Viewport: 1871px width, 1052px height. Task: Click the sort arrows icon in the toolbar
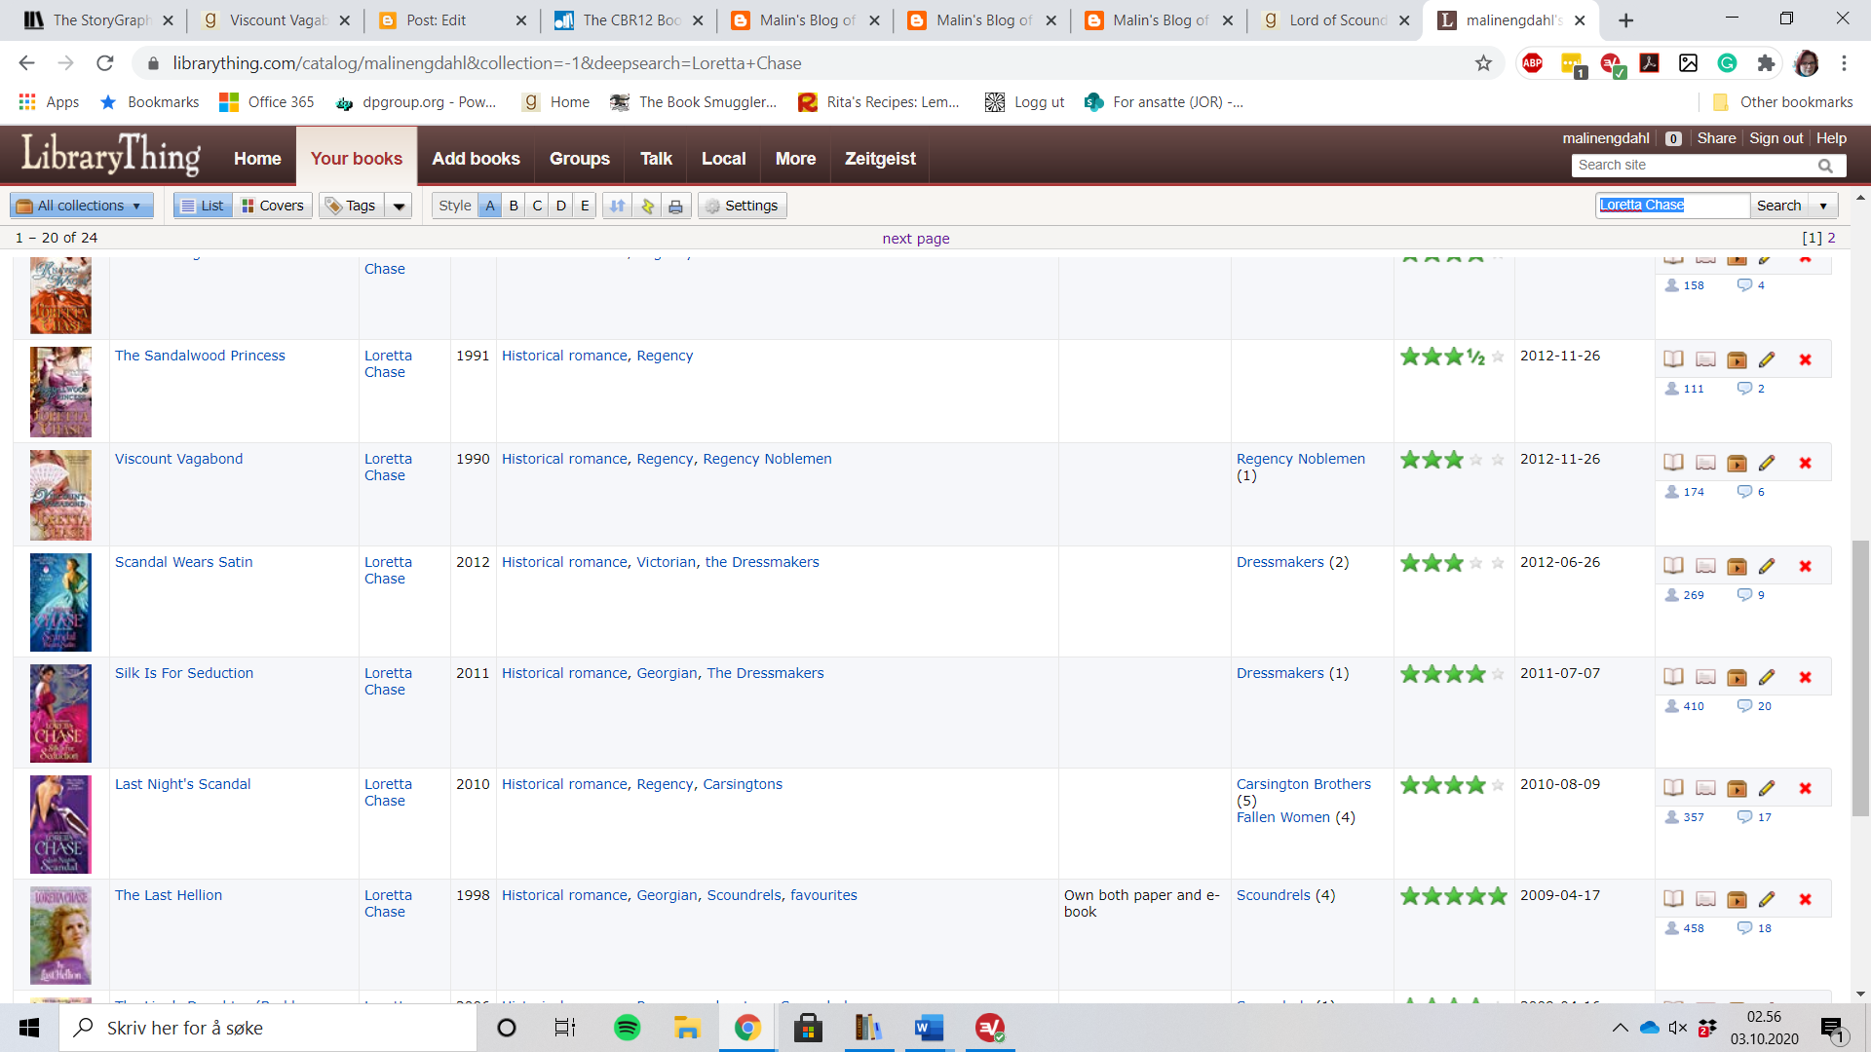[617, 206]
